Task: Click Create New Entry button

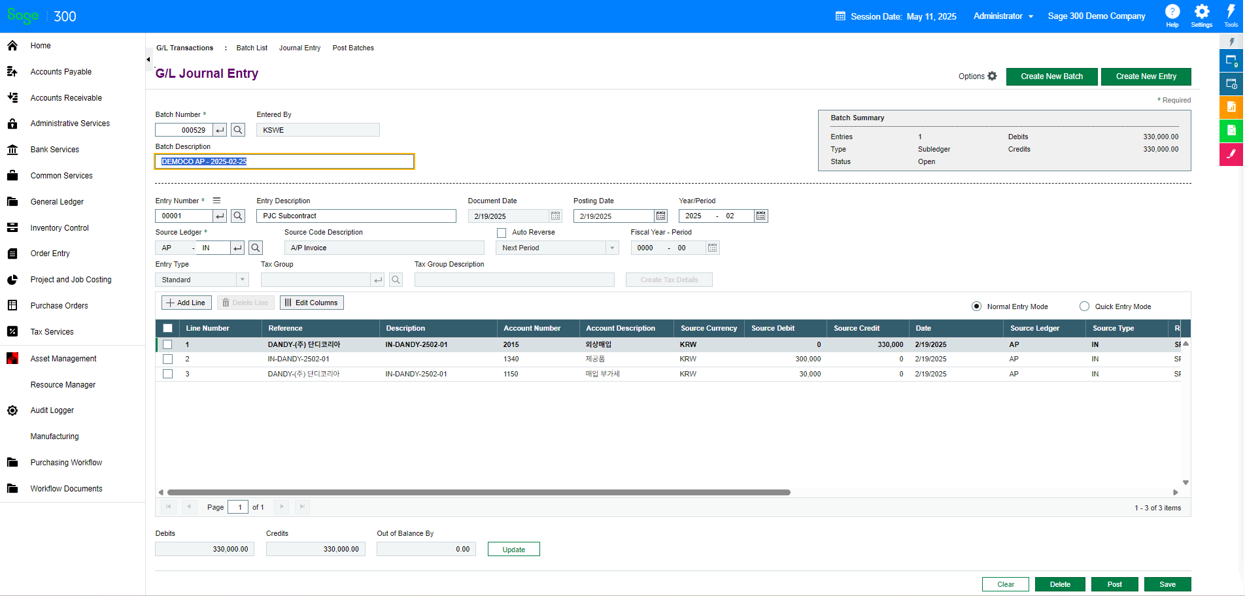Action: [1146, 76]
